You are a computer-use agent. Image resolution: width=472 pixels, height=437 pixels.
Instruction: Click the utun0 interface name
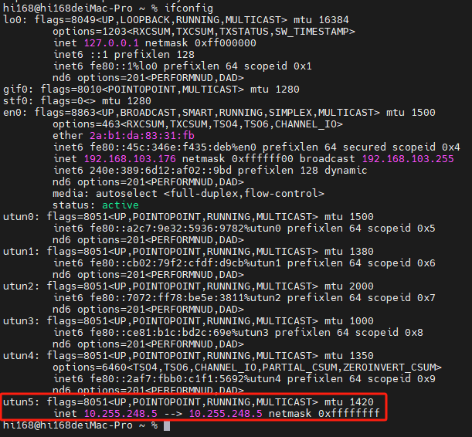[x=21, y=216]
